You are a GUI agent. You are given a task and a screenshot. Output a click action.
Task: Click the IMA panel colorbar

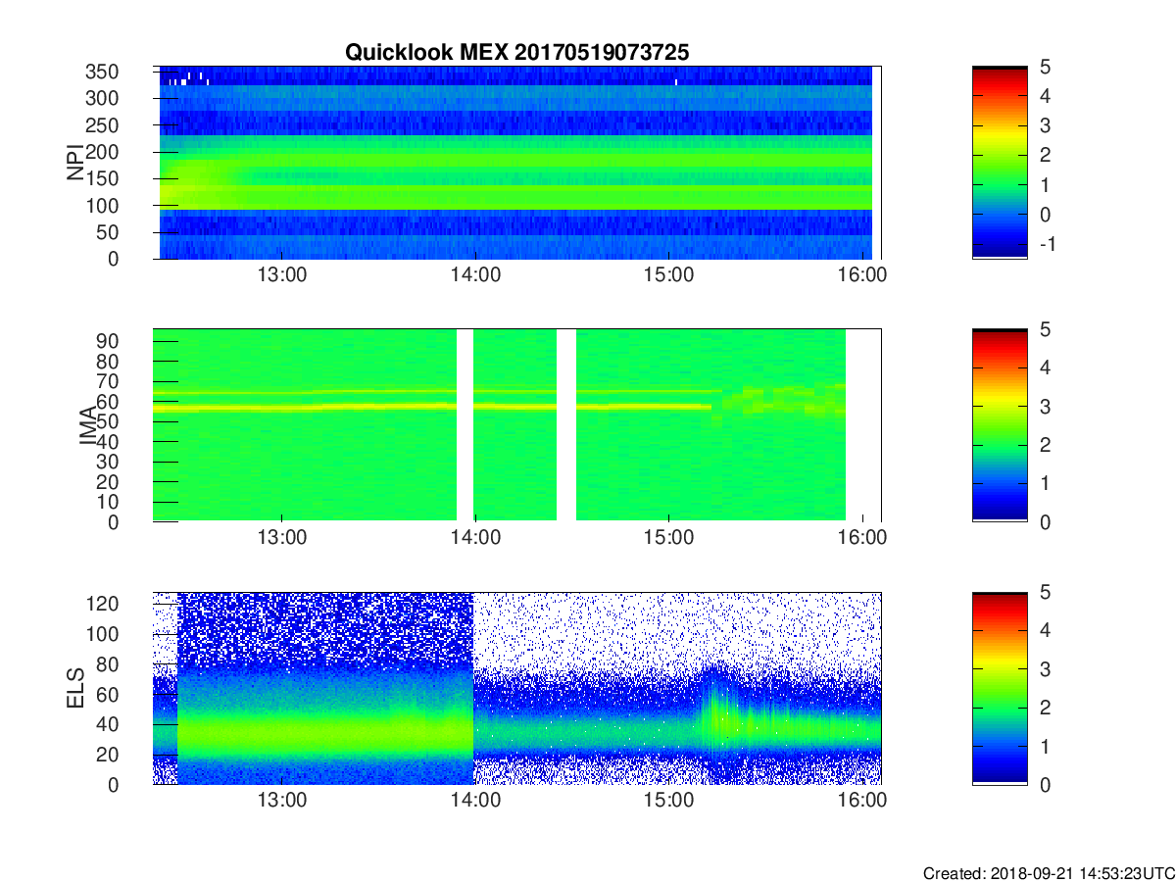click(x=1000, y=425)
